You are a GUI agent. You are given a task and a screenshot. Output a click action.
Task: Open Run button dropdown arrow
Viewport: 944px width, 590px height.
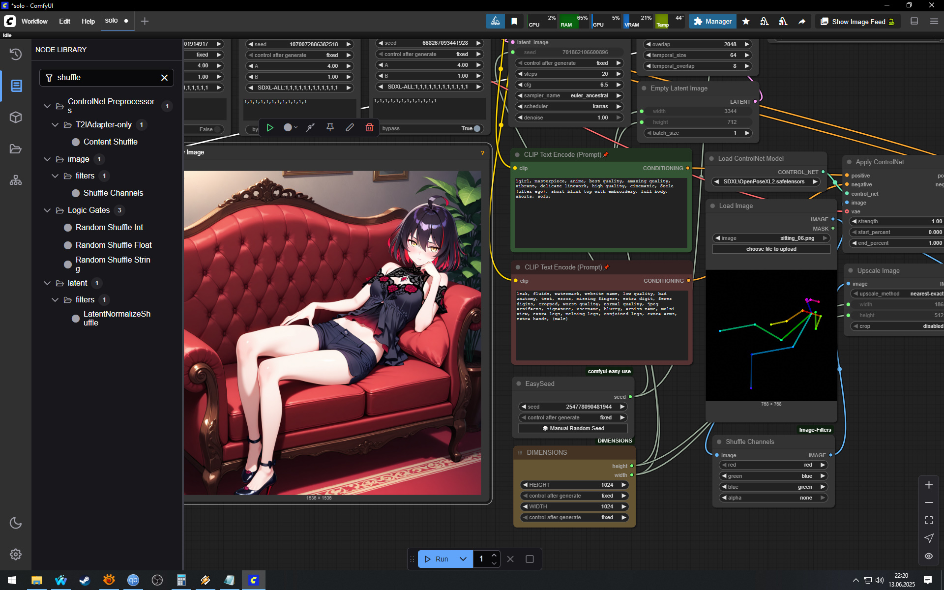[463, 559]
